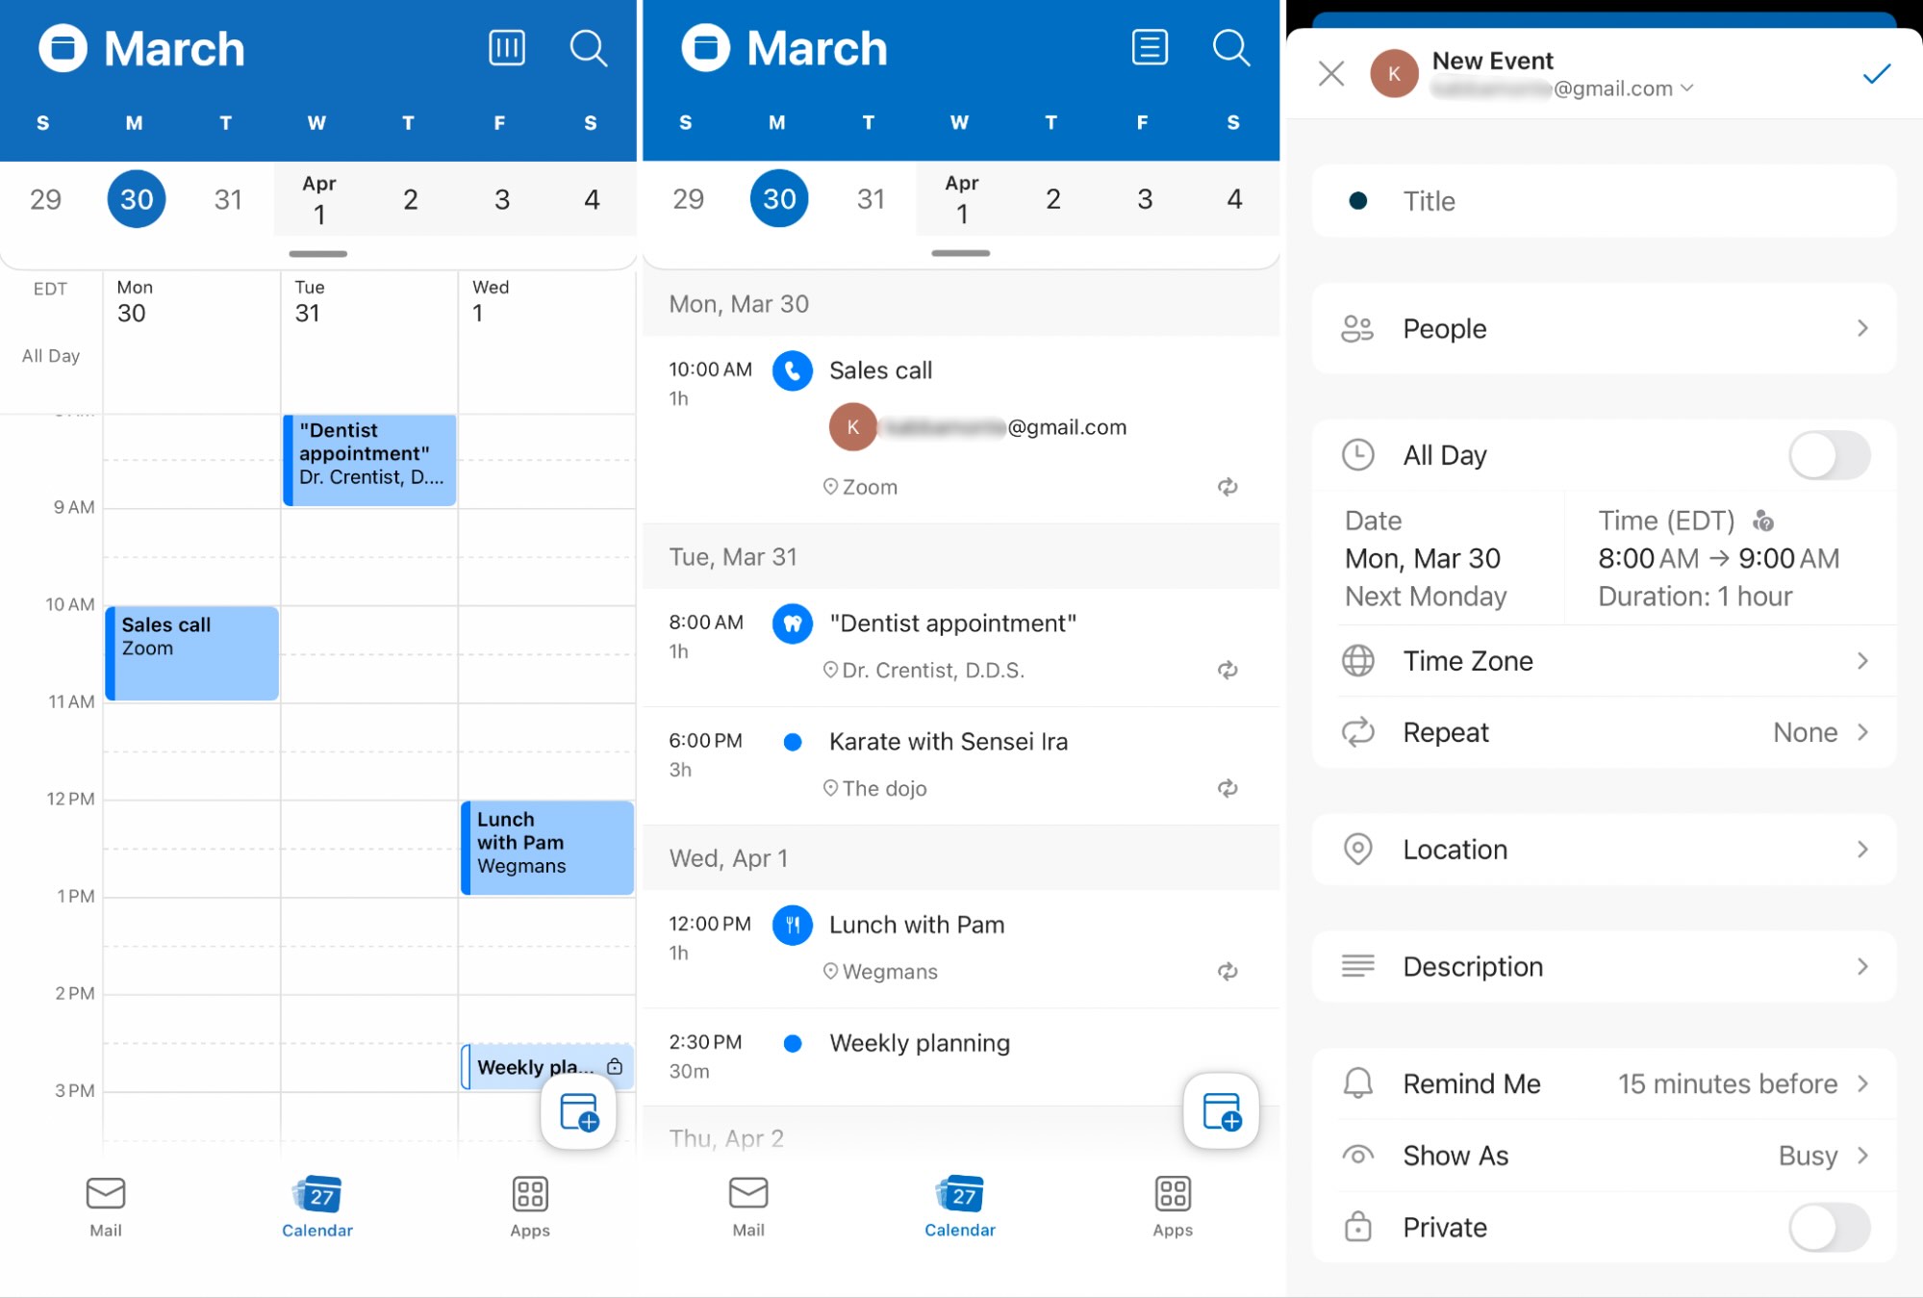Viewport: 1923px width, 1298px height.
Task: Save the new event with the checkmark
Action: pos(1875,73)
